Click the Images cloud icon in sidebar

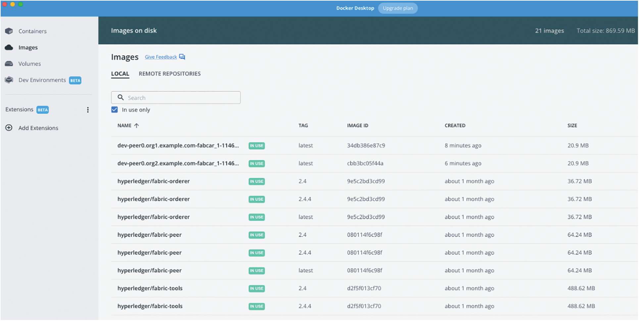tap(9, 48)
